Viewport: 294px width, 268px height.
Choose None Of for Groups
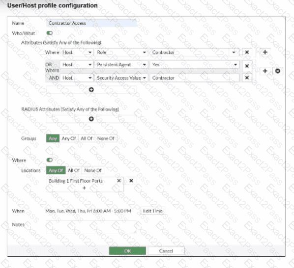[106, 138]
